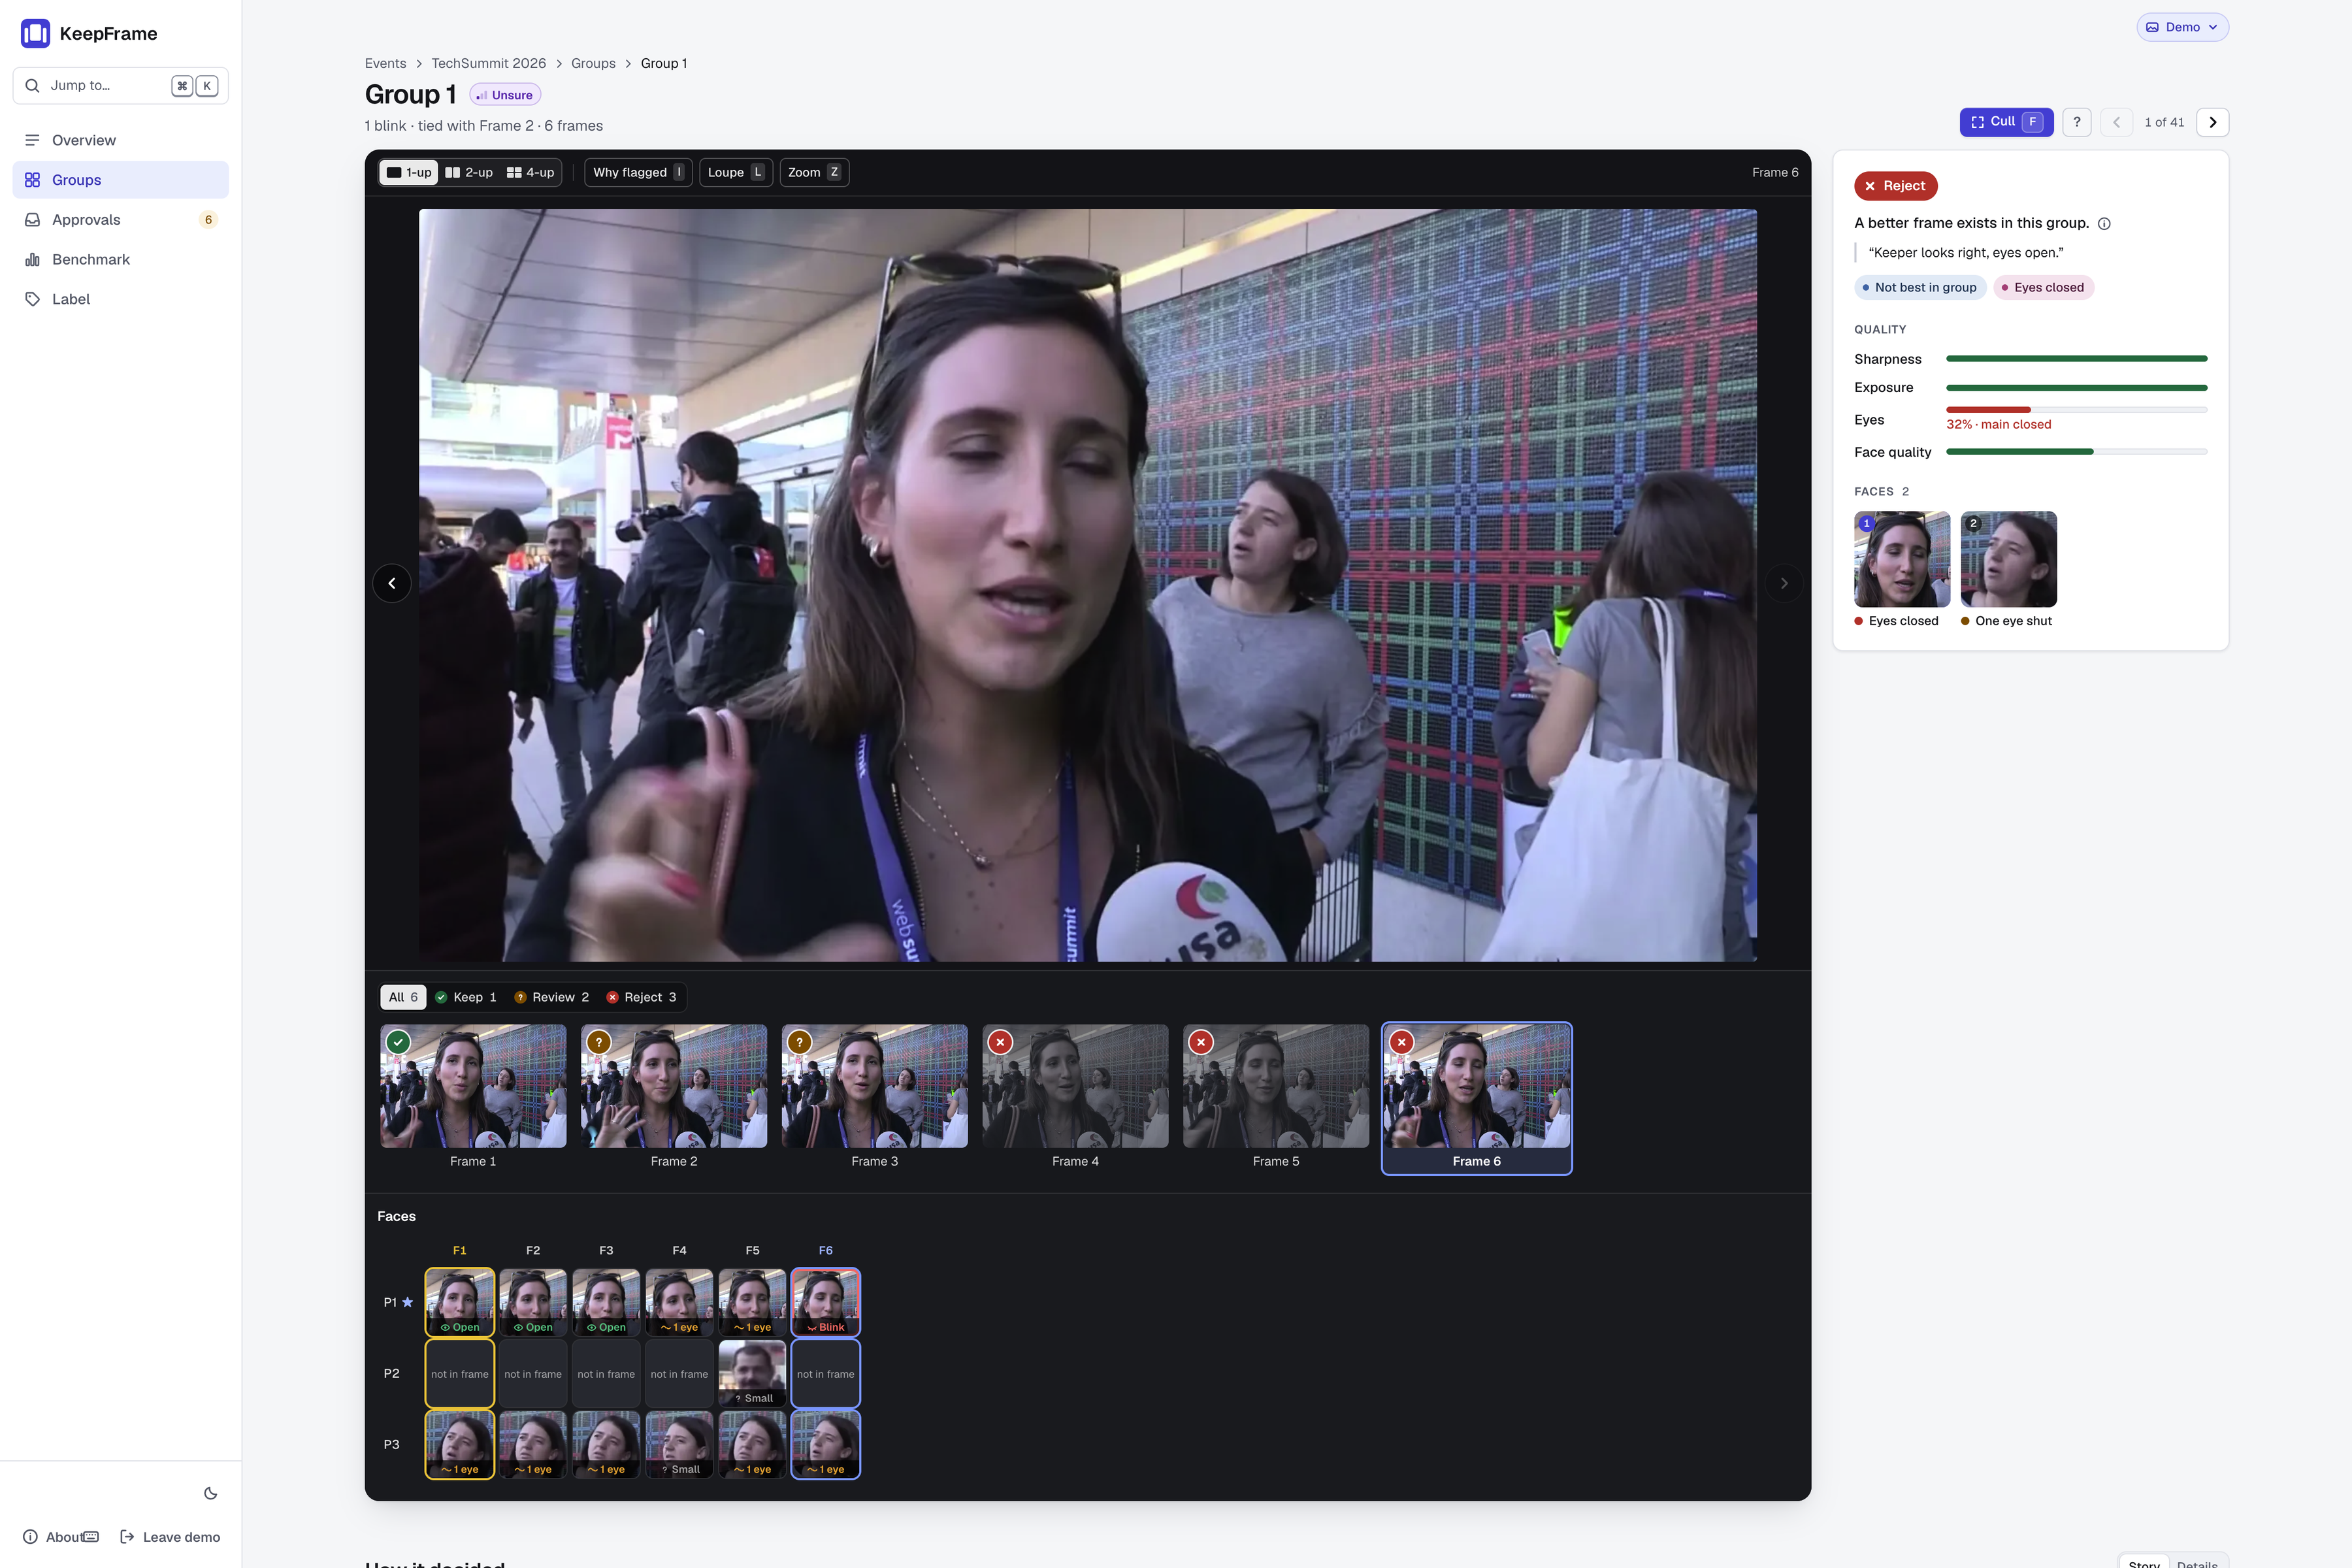The height and width of the screenshot is (1568, 2352).
Task: Select P2 face cell under F5 labeled Small
Action: point(752,1373)
